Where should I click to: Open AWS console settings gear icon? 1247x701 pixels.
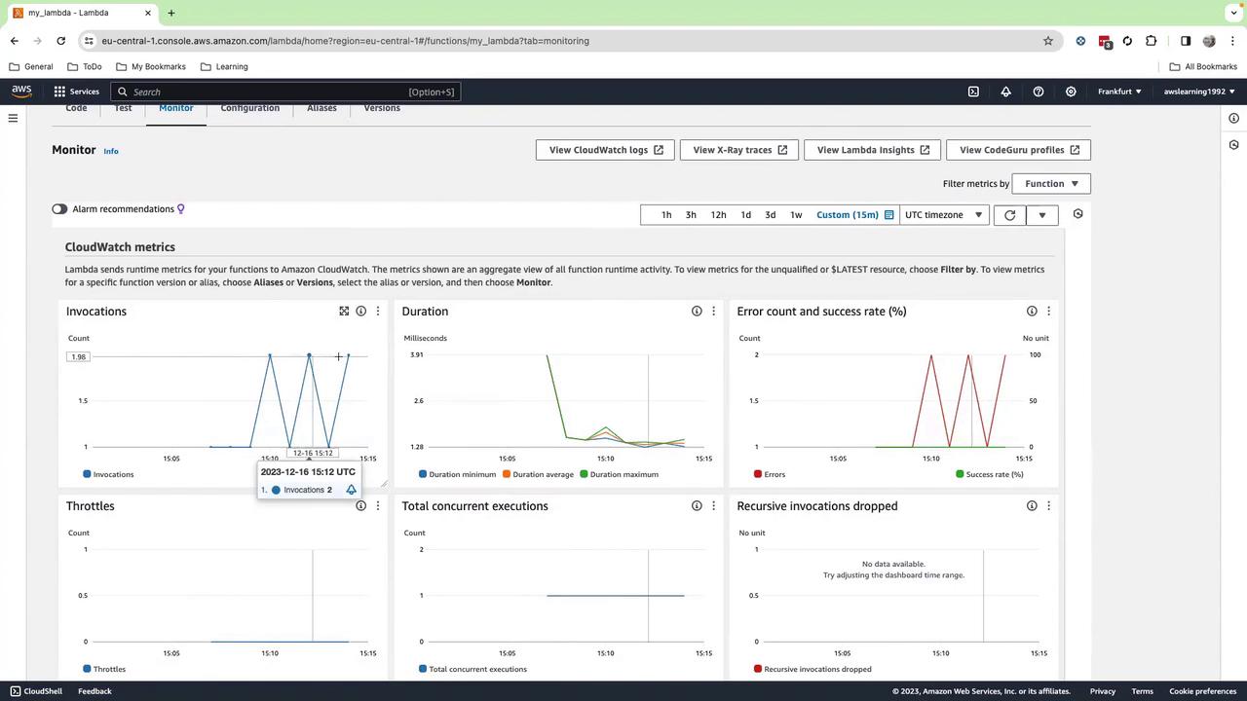1071,92
